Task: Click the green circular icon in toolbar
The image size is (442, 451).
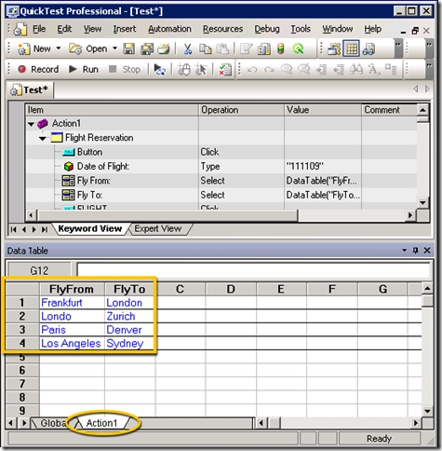Action: tap(299, 48)
